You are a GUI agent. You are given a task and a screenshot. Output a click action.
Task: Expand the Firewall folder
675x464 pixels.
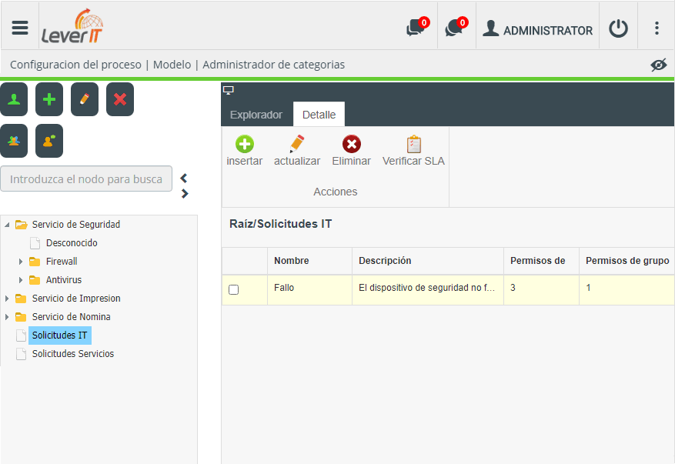(x=21, y=262)
